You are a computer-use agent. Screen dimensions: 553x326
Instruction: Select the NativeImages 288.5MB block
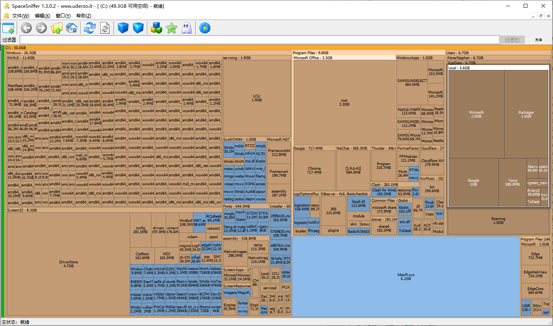pyautogui.click(x=235, y=253)
